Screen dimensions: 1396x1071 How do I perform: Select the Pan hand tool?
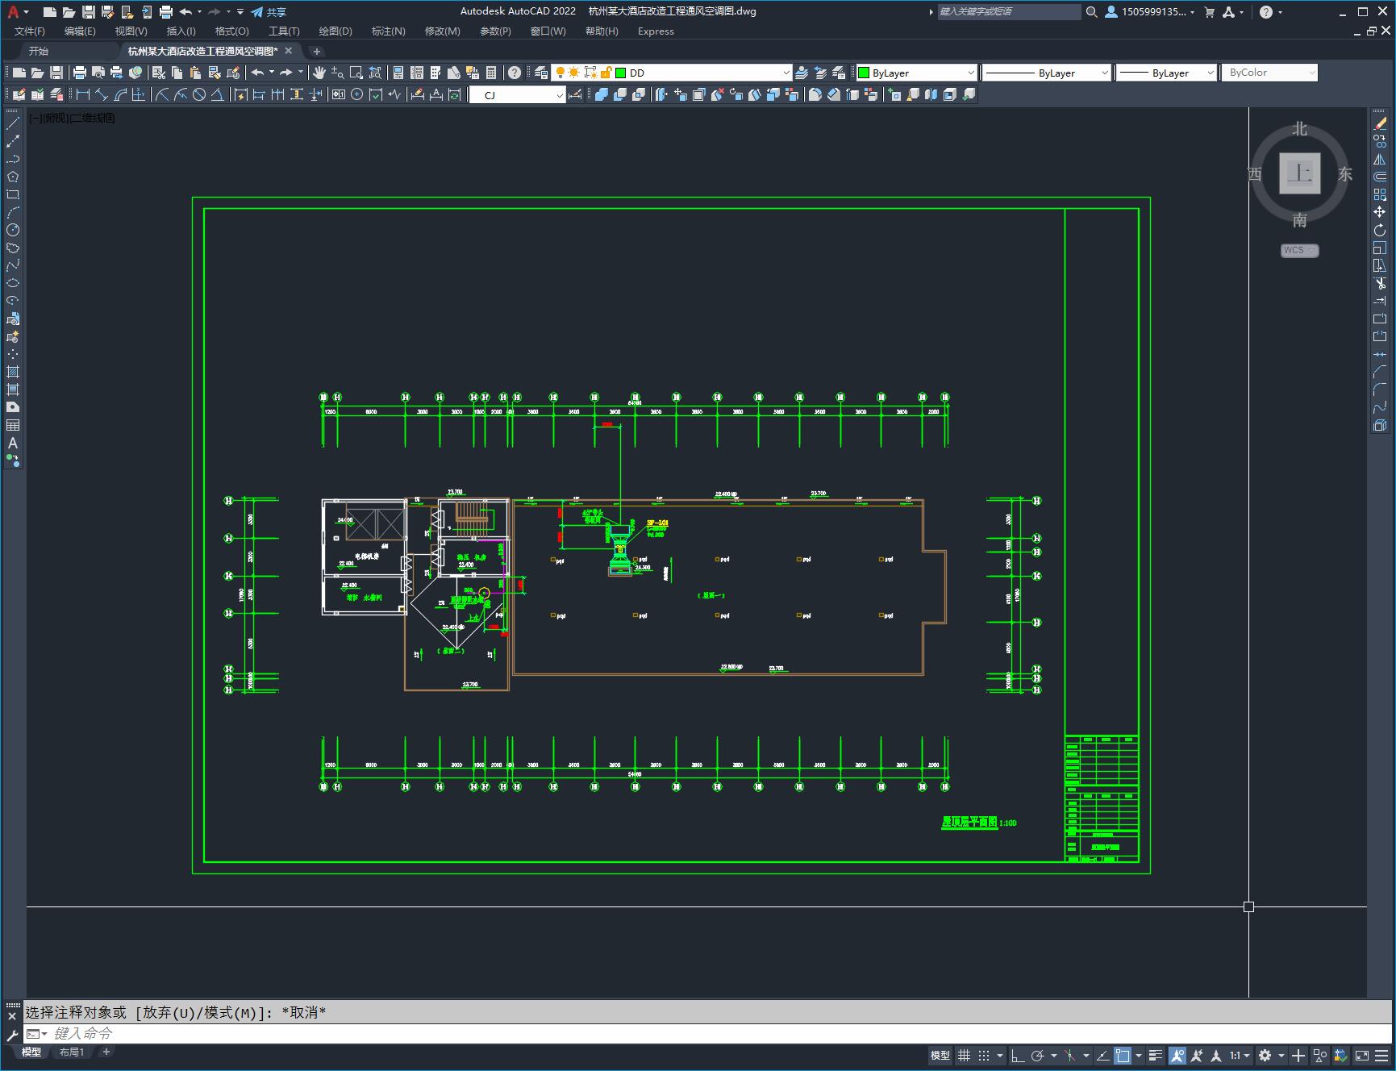point(319,73)
